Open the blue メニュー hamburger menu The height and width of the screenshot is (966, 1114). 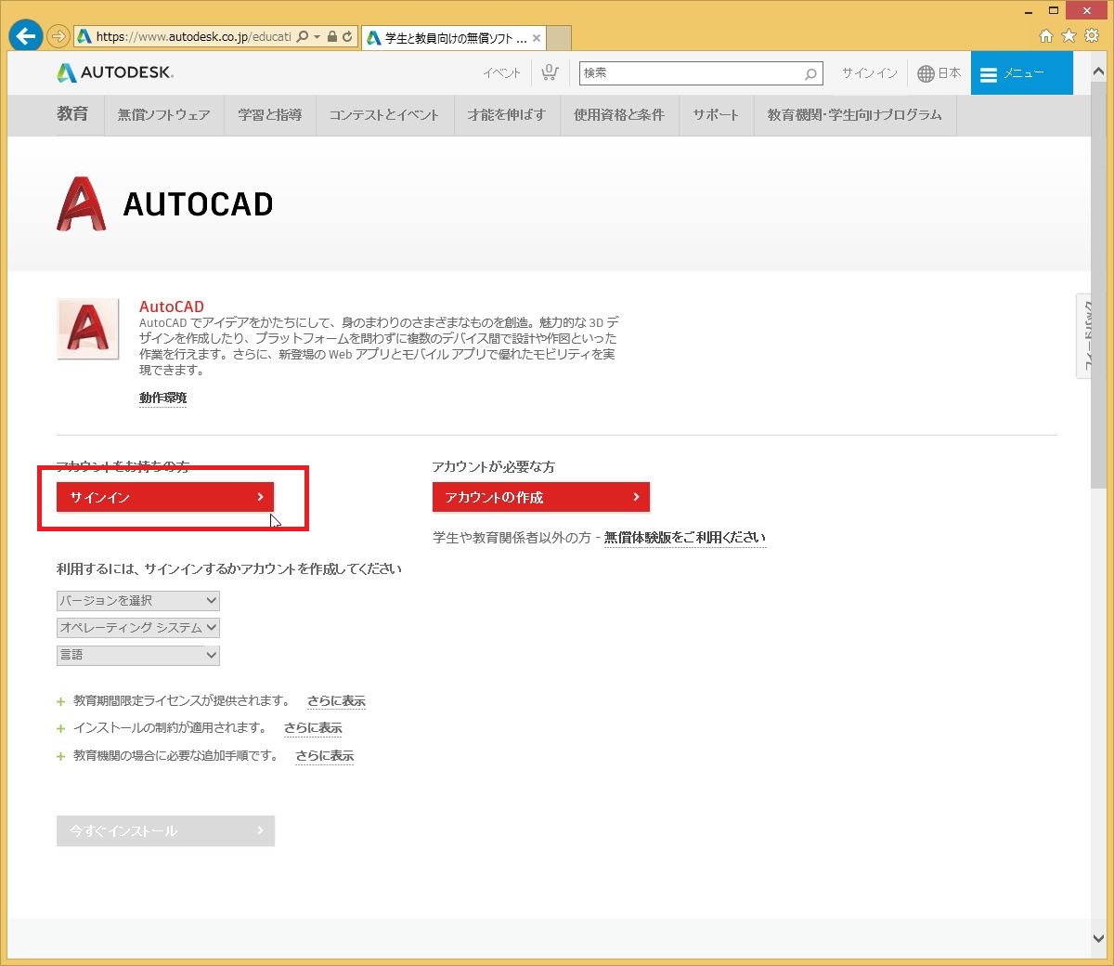tap(1021, 73)
